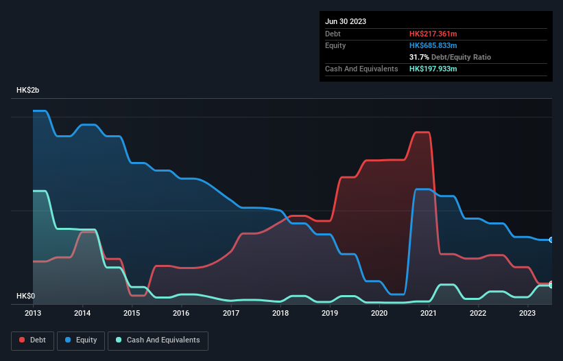Toggle the Cash And Equivalents legend button

tap(158, 340)
